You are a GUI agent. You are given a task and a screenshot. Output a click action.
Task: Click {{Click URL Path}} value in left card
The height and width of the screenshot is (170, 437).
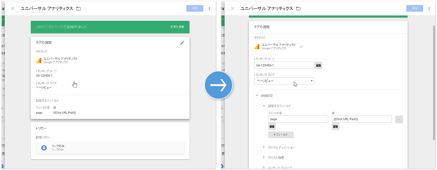[x=65, y=113]
